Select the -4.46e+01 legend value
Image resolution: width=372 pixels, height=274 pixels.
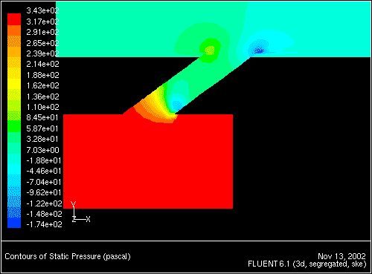point(44,171)
